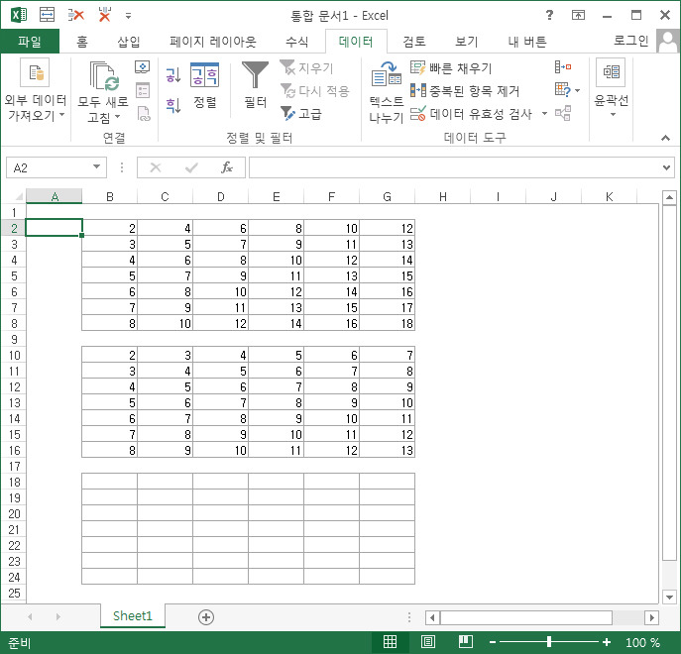Expand the 모두 새로 고침 dropdown arrow
Image resolution: width=681 pixels, height=654 pixels.
click(117, 117)
